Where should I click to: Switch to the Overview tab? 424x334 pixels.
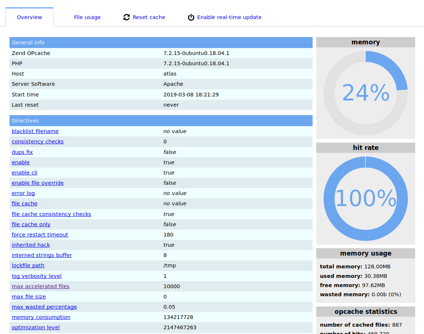[x=29, y=17]
